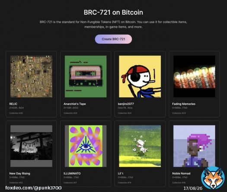Open the RELIC circuit-pattern artwork thumbnail
227x192 pixels.
[31, 77]
